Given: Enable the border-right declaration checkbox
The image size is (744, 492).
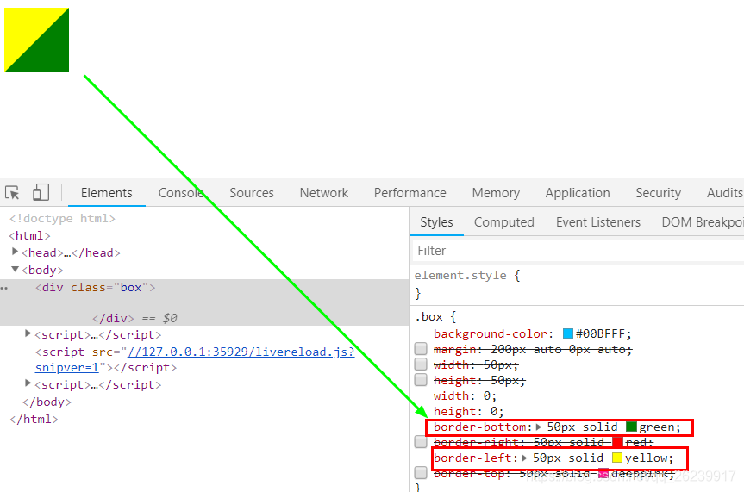Looking at the screenshot, I should [421, 442].
